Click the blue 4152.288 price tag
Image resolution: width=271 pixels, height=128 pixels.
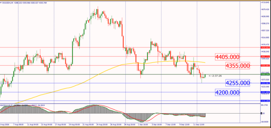click(x=265, y=101)
